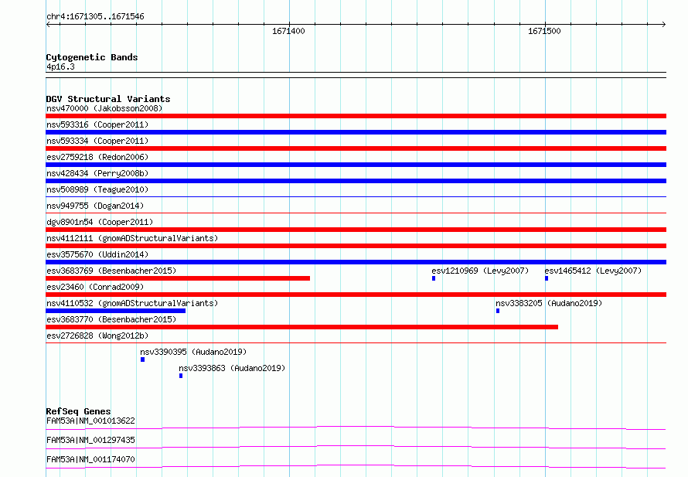Select the red bar under nsv470000

point(356,116)
